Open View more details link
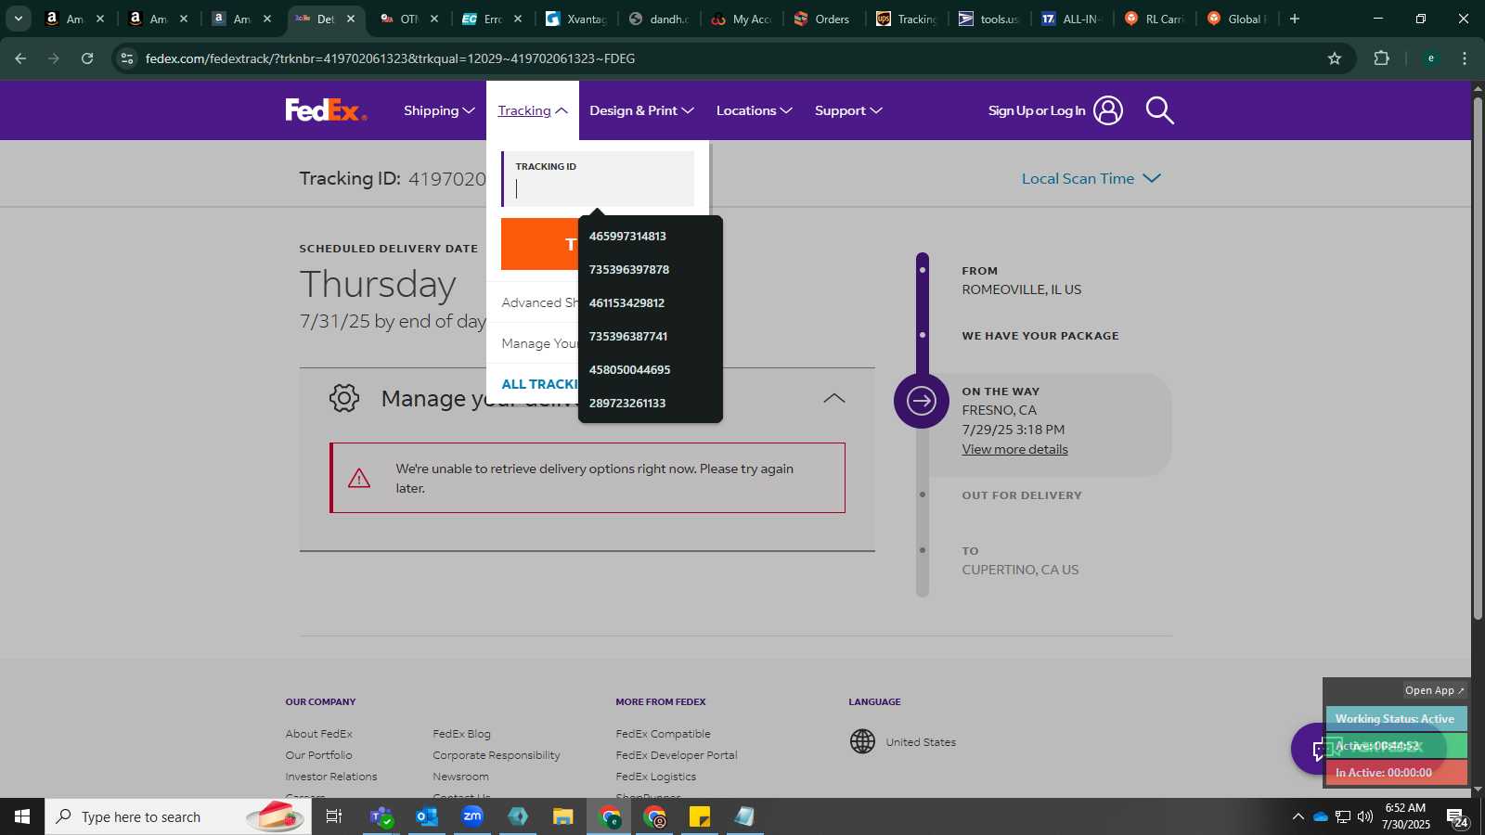 click(x=1014, y=449)
